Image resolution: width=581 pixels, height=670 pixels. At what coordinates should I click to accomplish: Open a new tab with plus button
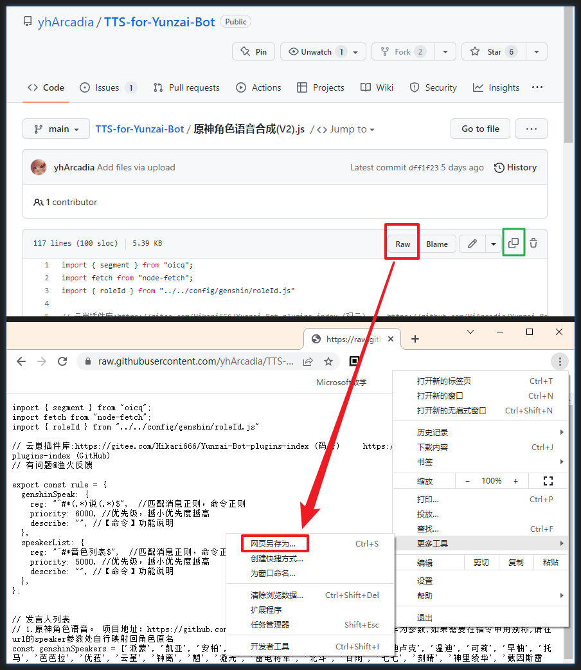(x=415, y=339)
